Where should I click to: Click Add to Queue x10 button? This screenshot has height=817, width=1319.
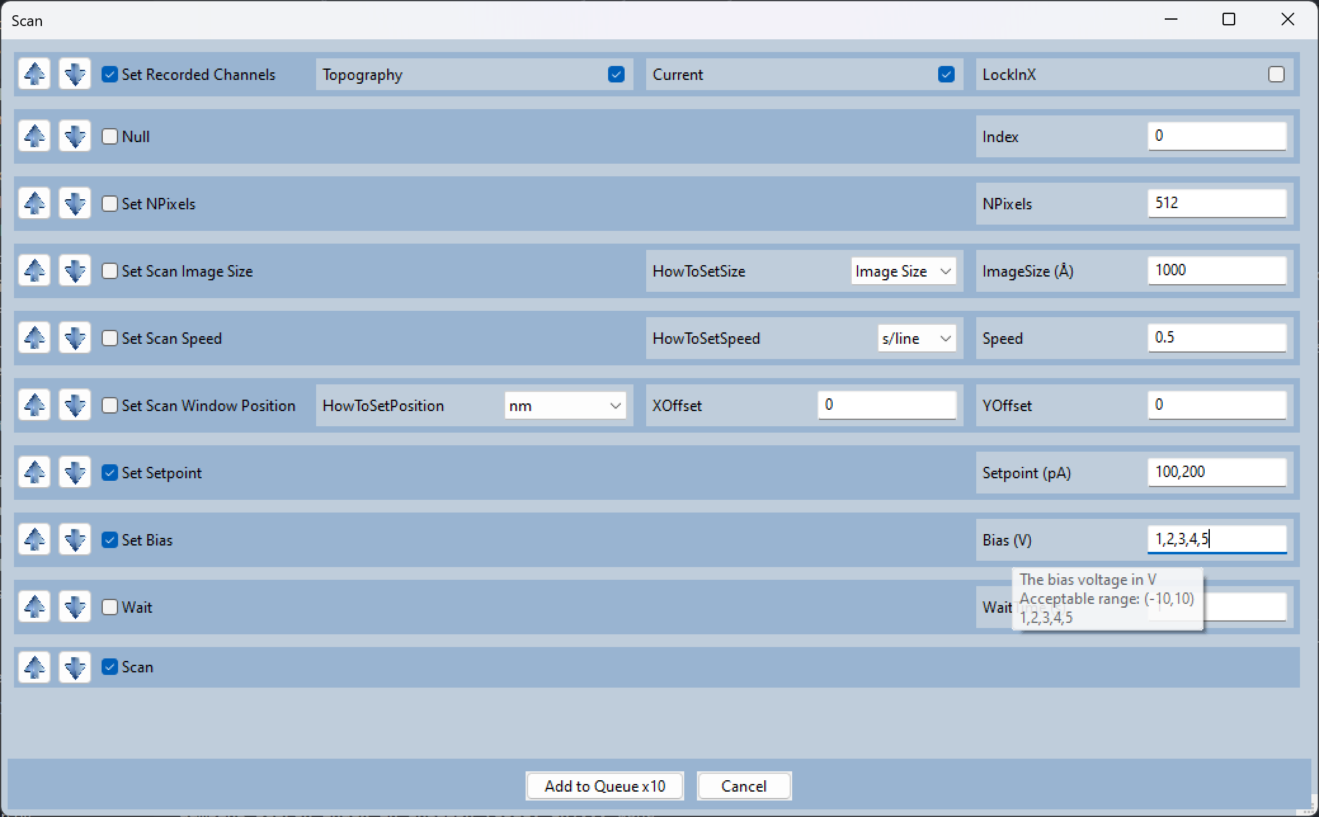click(604, 786)
